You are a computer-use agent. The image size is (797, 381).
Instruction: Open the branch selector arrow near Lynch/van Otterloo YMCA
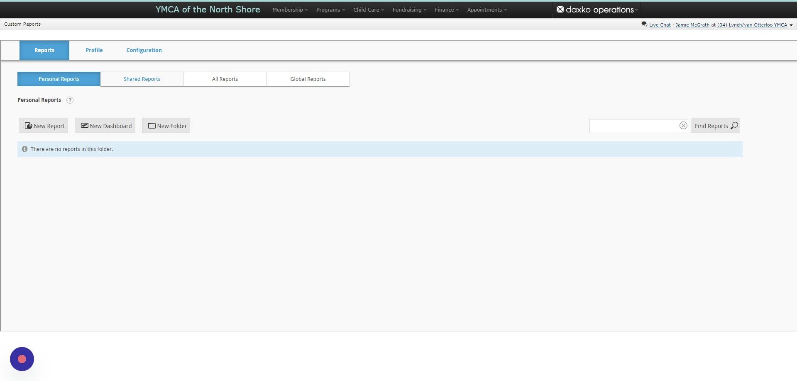tap(791, 25)
